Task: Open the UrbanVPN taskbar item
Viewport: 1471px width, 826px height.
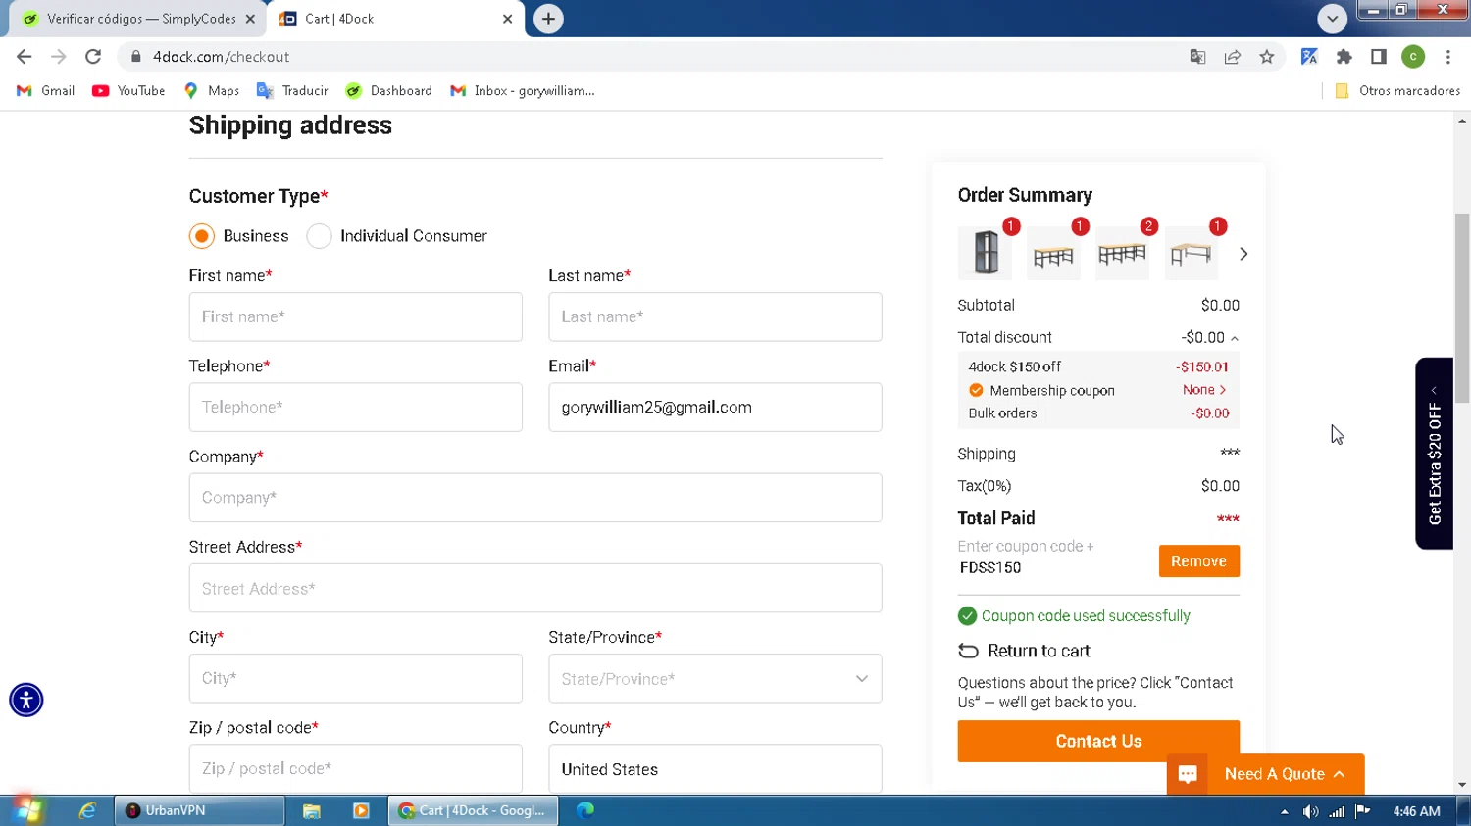Action: [x=200, y=810]
